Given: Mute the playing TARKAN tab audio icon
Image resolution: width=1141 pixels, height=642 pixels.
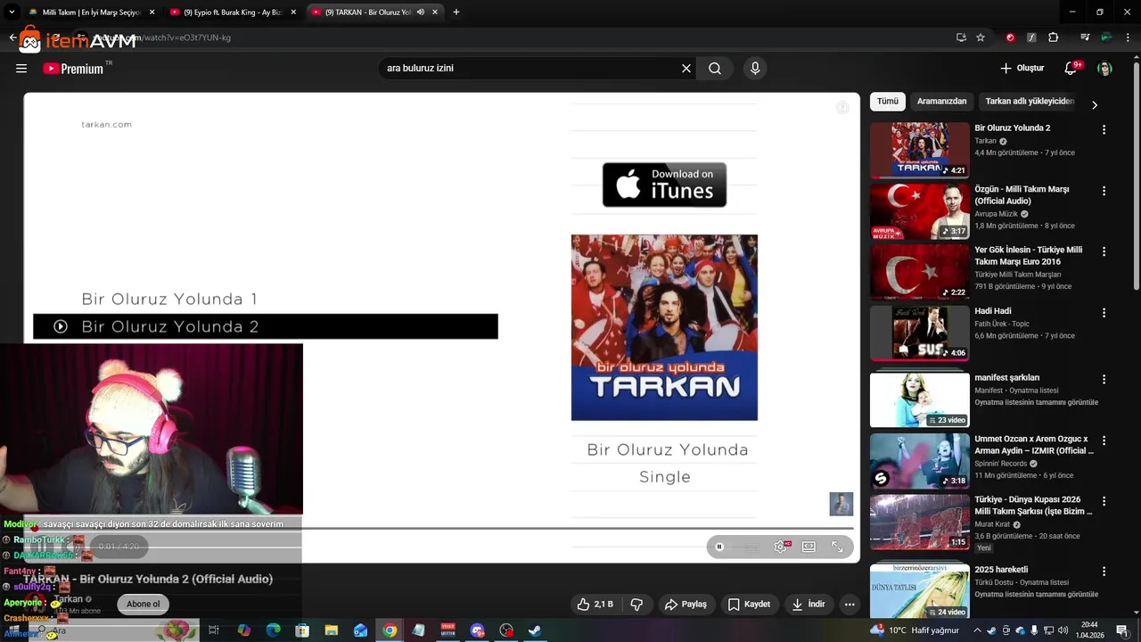Looking at the screenshot, I should (420, 12).
